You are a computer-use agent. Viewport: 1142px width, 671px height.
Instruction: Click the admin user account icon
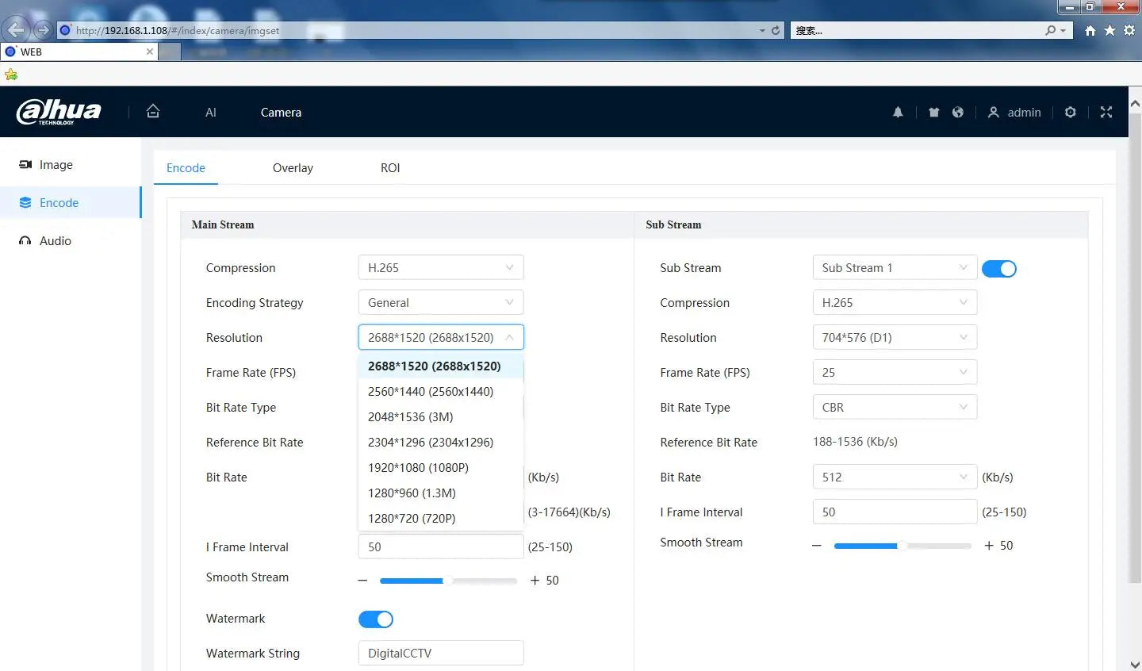coord(993,113)
